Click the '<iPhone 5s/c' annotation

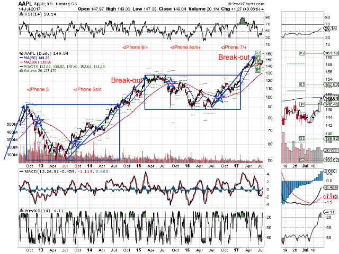[x=87, y=89]
